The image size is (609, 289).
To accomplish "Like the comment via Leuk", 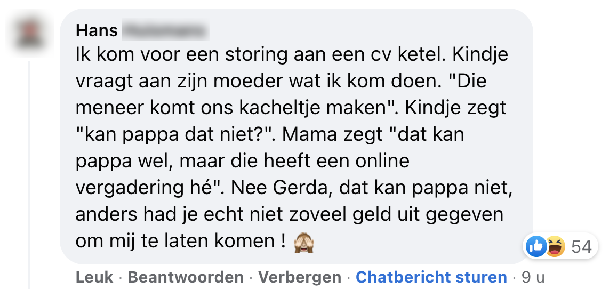I will pyautogui.click(x=94, y=277).
